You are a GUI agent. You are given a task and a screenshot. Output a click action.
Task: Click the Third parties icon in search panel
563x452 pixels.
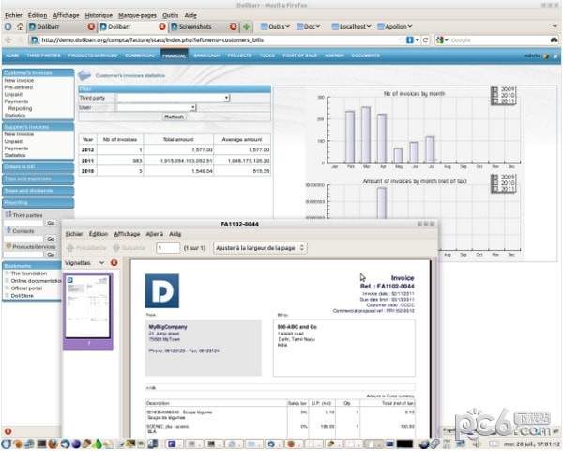point(8,215)
